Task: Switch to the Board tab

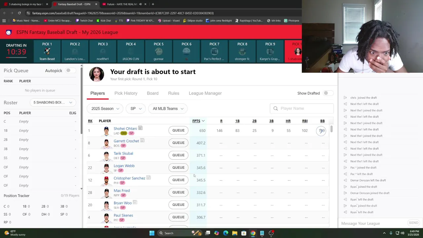Action: [x=153, y=93]
